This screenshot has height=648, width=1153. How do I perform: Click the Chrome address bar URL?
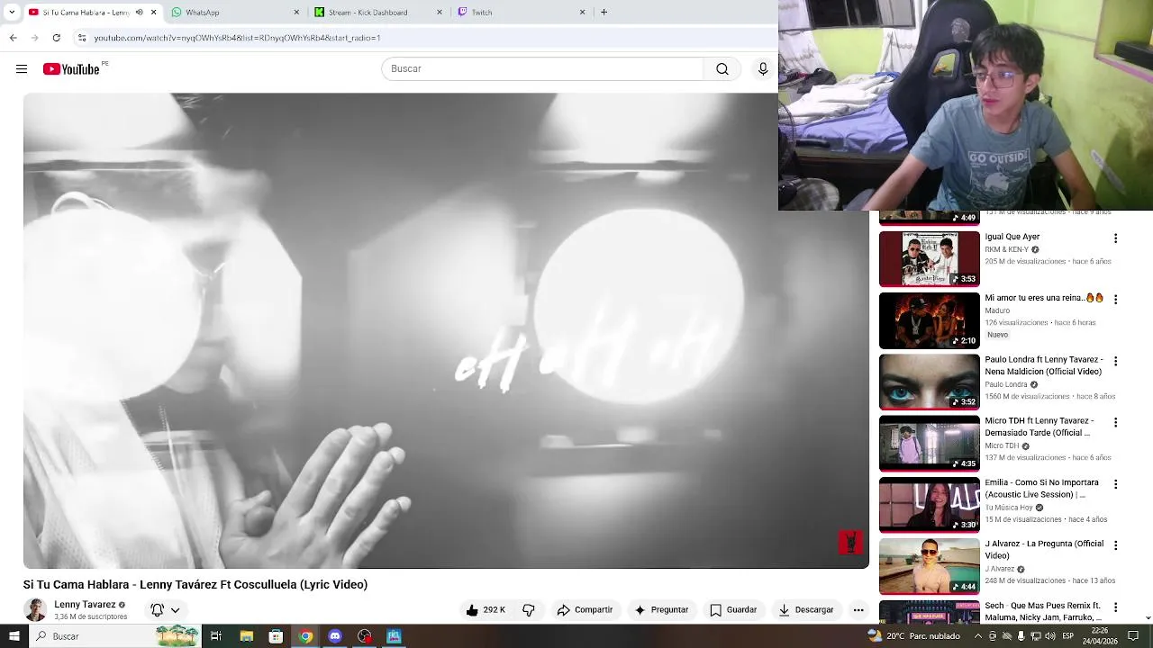click(237, 38)
